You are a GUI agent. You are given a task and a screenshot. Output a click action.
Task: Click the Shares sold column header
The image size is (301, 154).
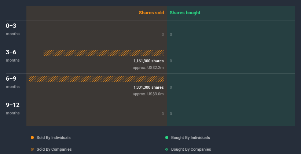(151, 13)
